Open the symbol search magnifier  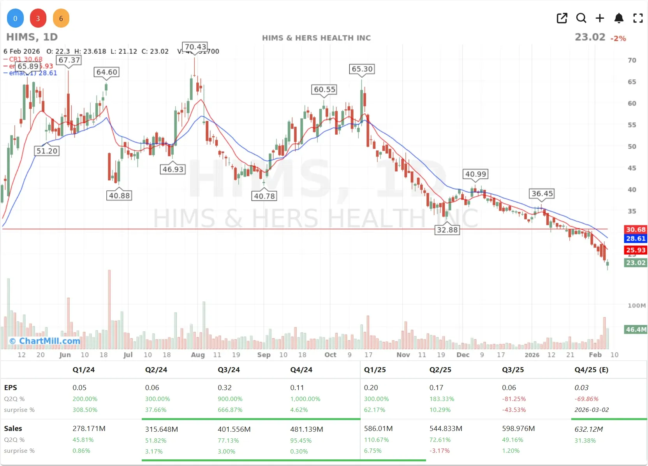581,18
